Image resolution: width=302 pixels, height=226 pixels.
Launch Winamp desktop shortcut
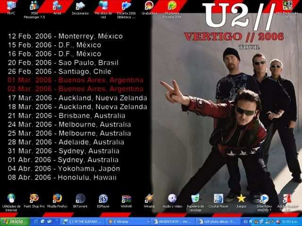click(149, 199)
